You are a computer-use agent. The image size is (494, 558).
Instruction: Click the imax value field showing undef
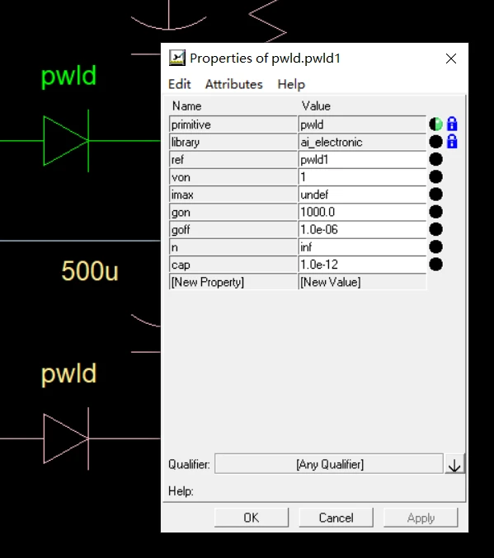[362, 195]
